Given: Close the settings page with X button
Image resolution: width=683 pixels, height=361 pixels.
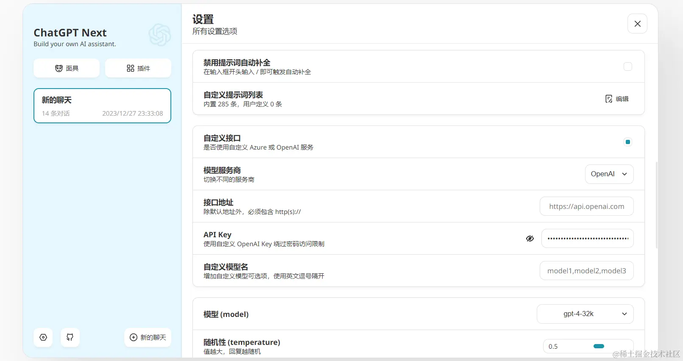Looking at the screenshot, I should [x=637, y=24].
